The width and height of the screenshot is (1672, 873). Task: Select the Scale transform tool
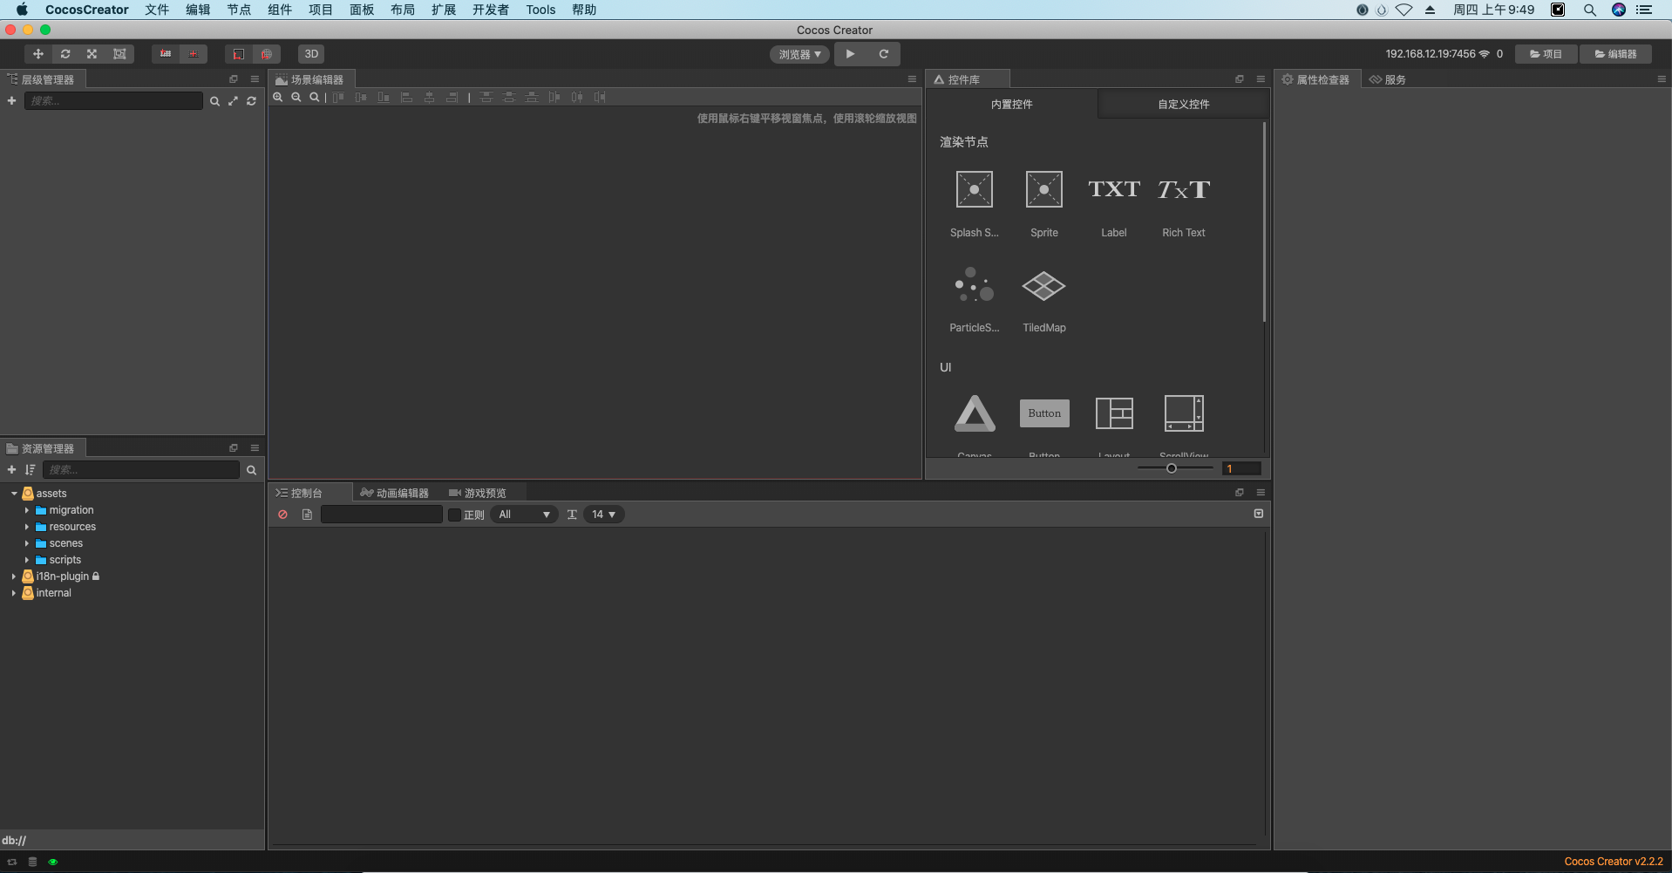tap(92, 54)
